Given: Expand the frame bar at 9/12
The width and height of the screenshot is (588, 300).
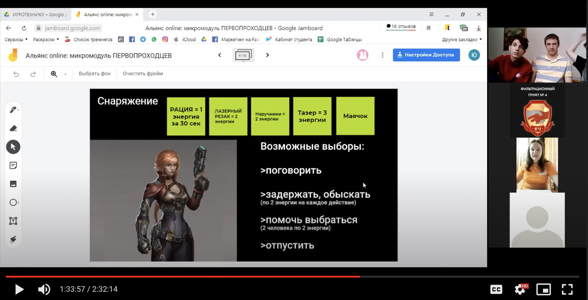Looking at the screenshot, I should click(x=243, y=55).
